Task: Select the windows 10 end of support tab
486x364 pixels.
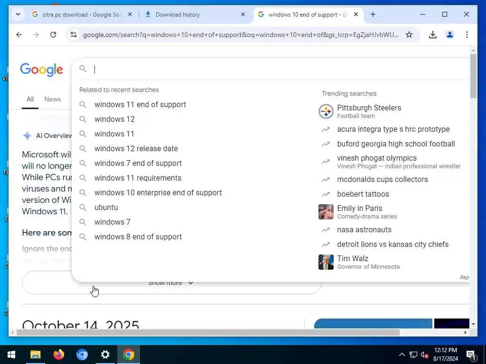Action: (x=308, y=15)
